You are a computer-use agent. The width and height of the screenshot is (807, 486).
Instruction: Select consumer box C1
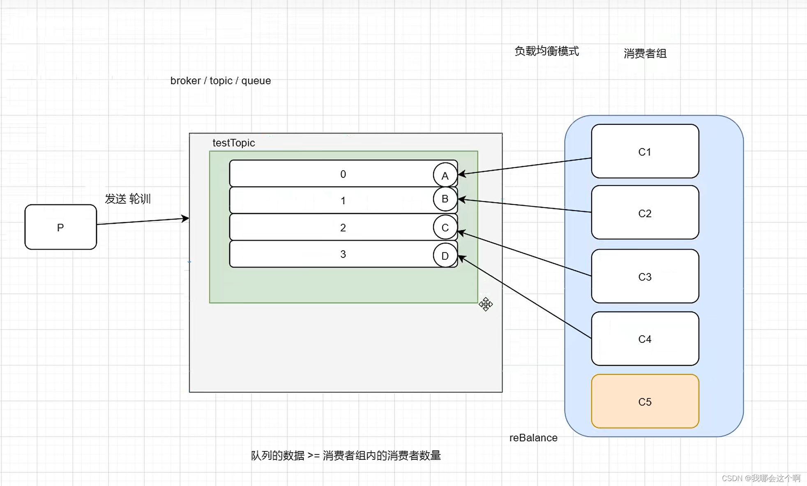coord(645,151)
